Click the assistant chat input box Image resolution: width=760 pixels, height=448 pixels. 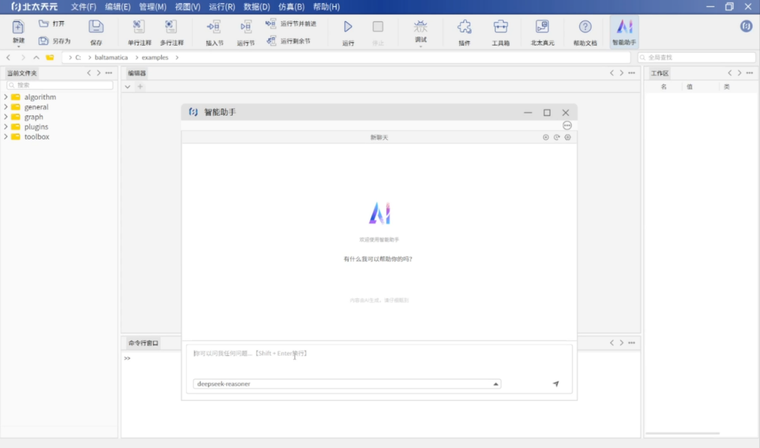point(378,360)
